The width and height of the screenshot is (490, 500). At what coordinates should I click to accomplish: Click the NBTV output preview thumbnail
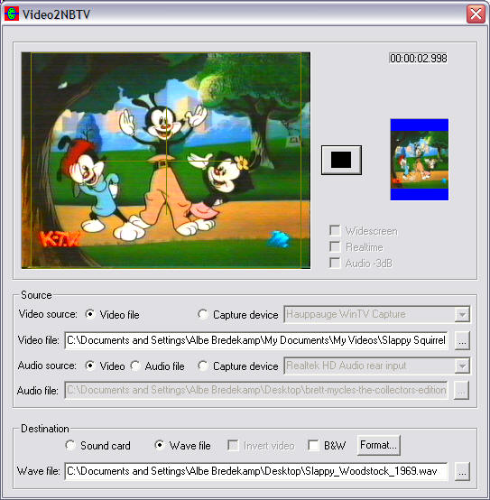coord(420,160)
